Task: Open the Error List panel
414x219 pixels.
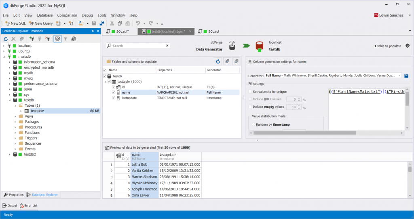Action: pyautogui.click(x=29, y=206)
